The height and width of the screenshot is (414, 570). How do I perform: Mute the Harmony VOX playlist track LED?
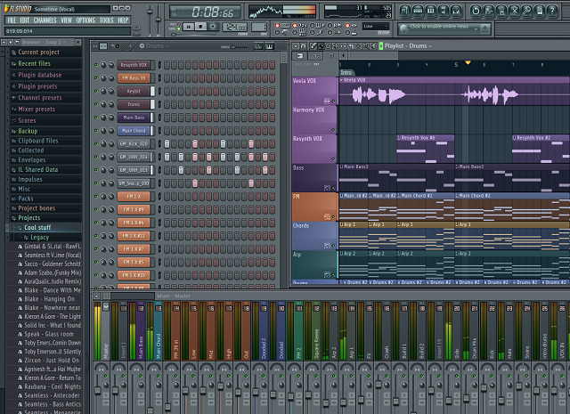pyautogui.click(x=333, y=130)
